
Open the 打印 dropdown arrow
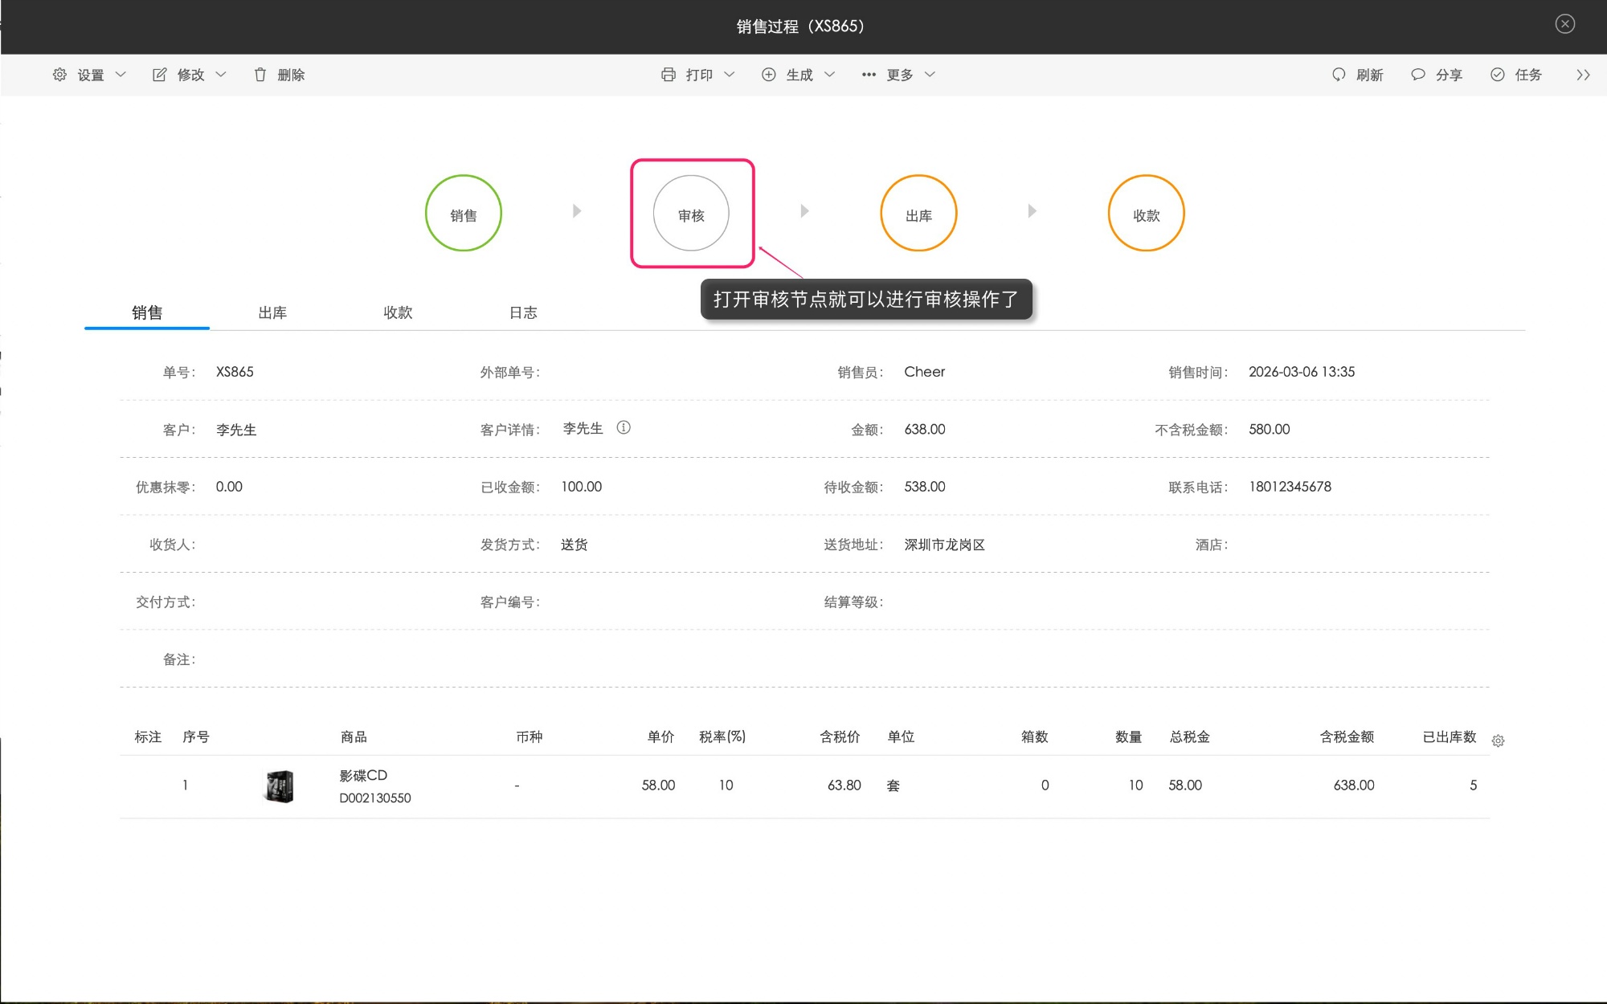(730, 74)
